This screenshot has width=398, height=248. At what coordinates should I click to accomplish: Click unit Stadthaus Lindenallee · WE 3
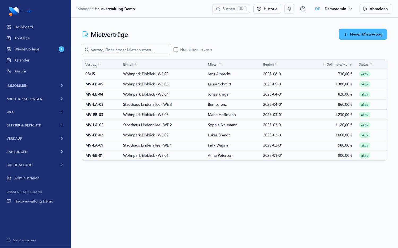pyautogui.click(x=147, y=104)
